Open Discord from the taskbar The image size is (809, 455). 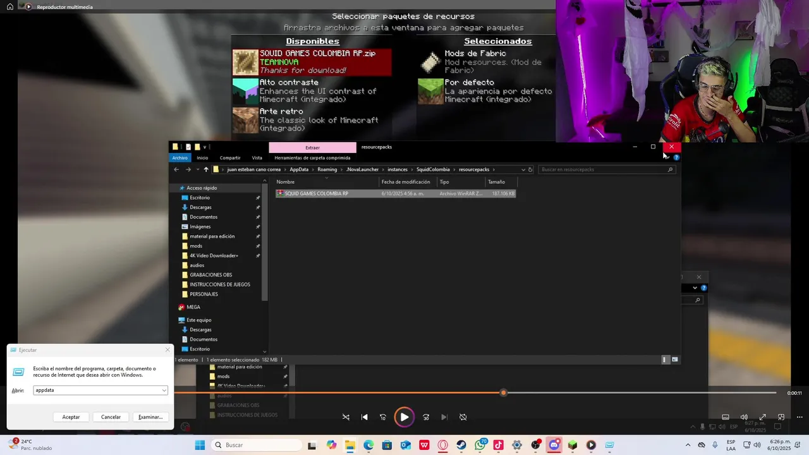(554, 445)
